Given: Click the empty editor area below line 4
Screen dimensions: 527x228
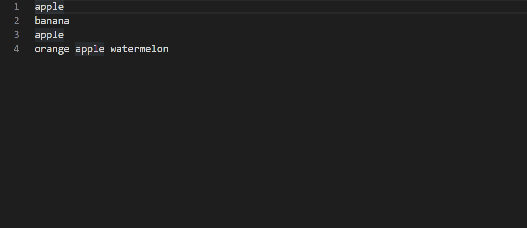Looking at the screenshot, I should click(263, 141).
